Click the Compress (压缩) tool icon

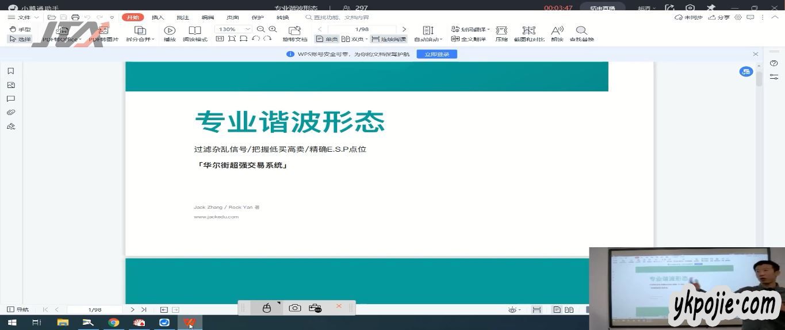point(501,30)
